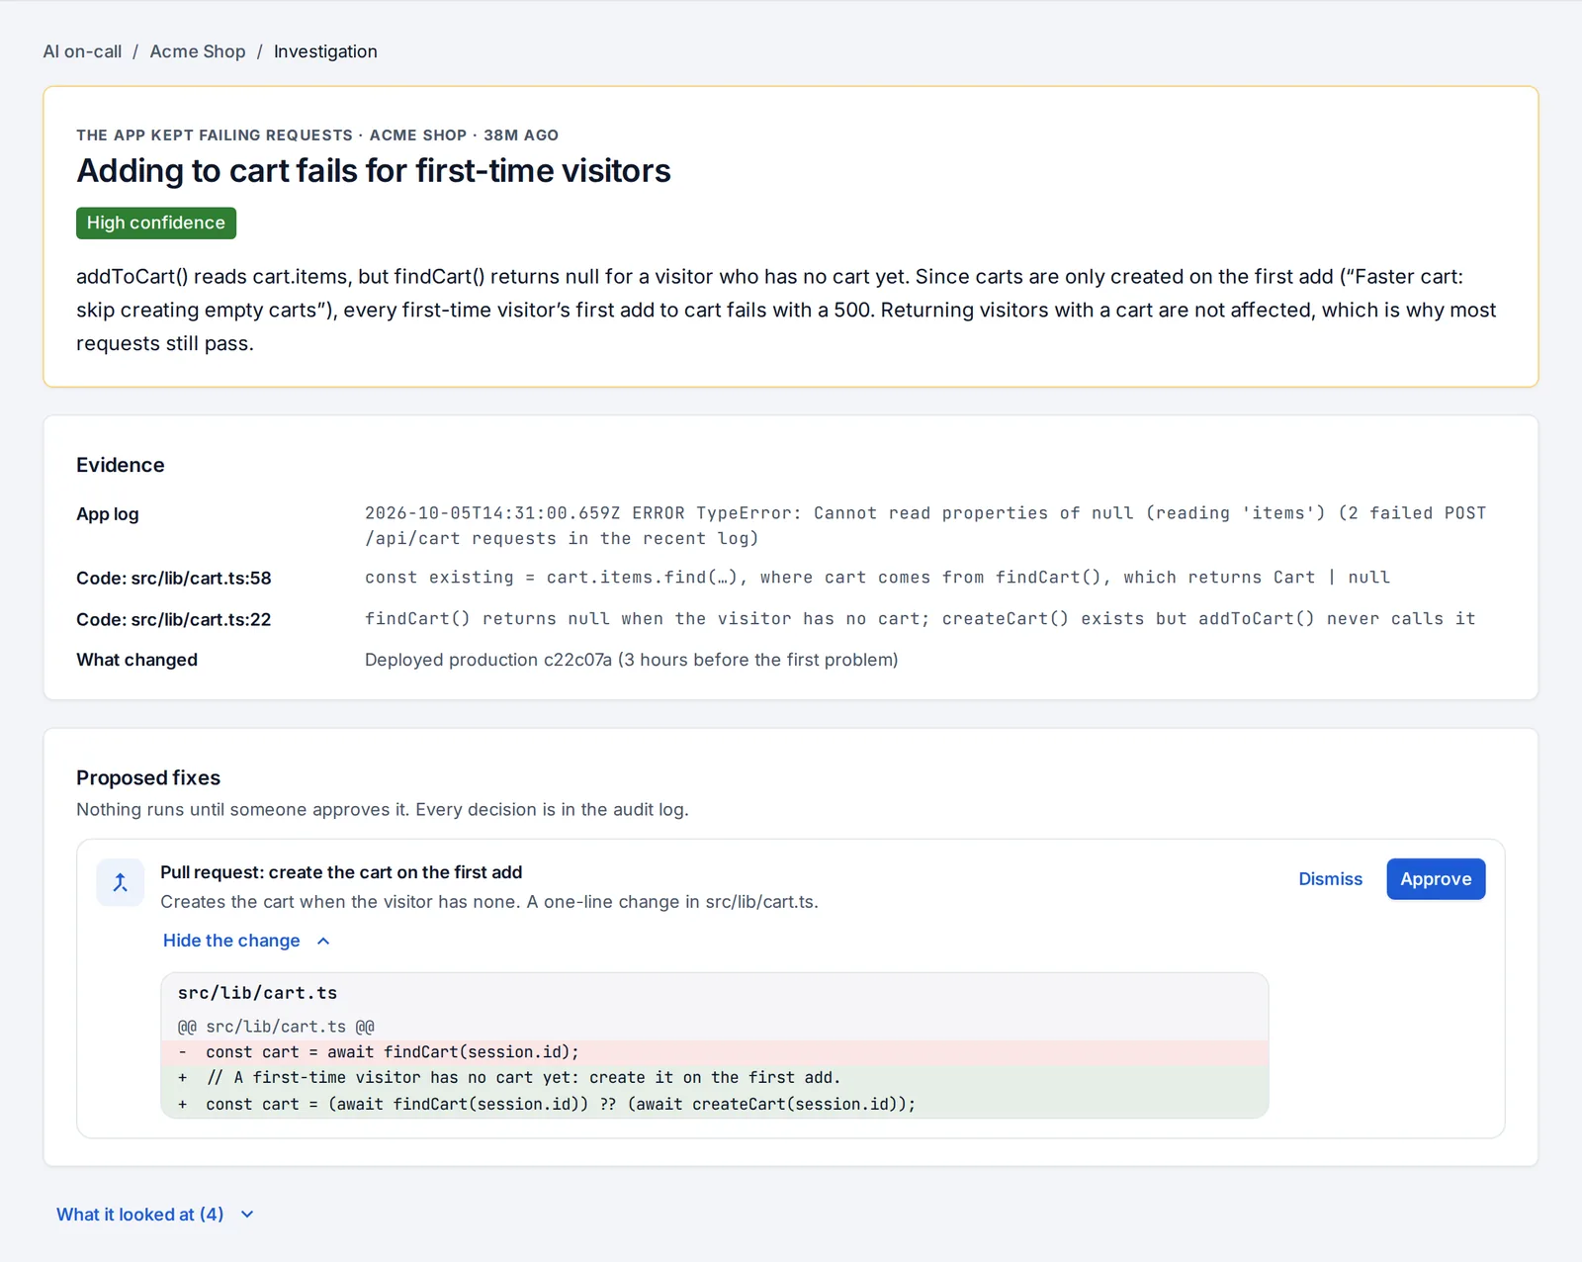Click the pull request title text
The image size is (1582, 1262).
341,872
